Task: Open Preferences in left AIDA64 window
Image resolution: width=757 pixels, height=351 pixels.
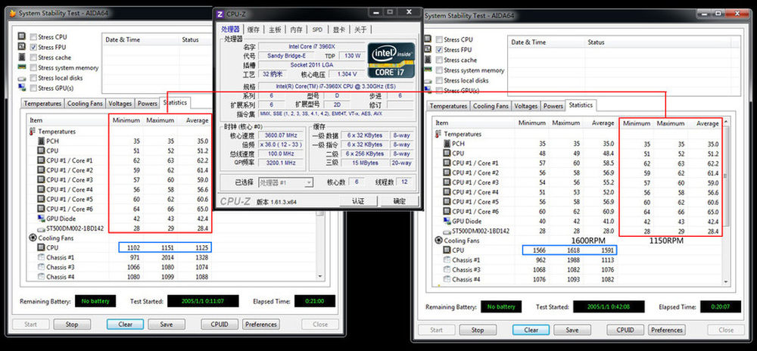Action: pyautogui.click(x=261, y=325)
